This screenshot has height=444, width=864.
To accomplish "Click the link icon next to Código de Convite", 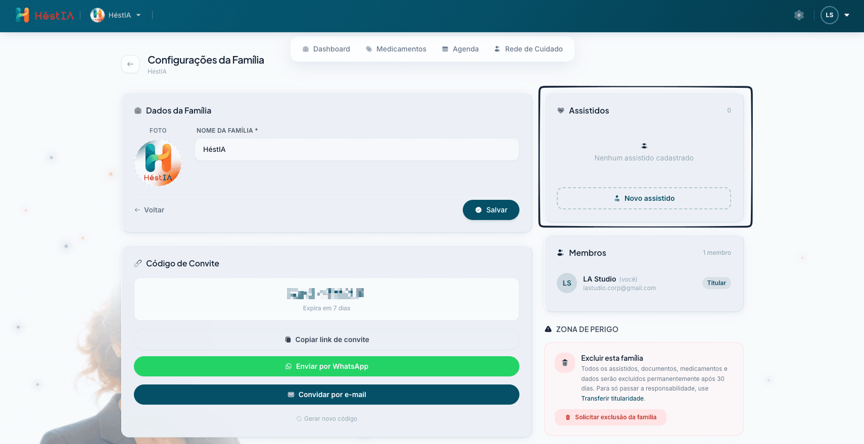I will coord(138,263).
